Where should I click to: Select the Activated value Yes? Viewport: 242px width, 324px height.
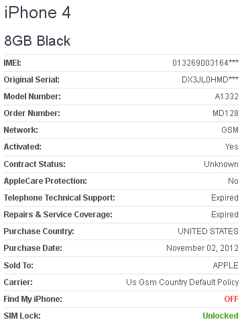[x=232, y=147]
